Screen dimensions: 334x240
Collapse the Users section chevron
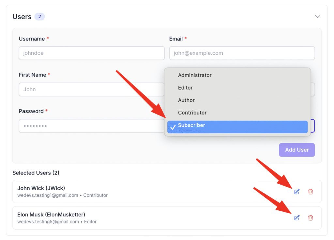(x=317, y=17)
